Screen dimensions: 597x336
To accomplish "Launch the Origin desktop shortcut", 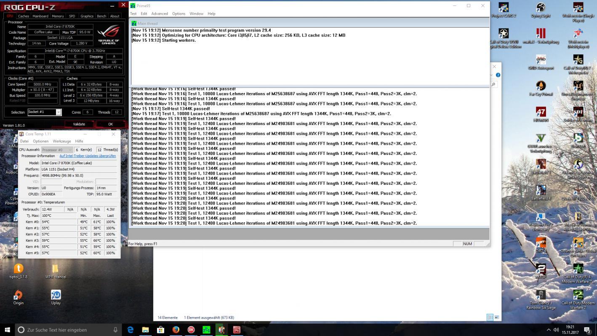I will 19,297.
